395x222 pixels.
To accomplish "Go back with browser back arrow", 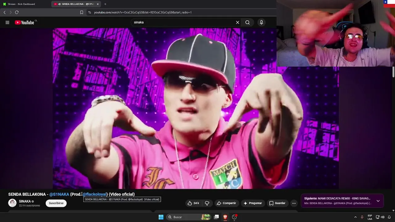I will click(x=4, y=12).
